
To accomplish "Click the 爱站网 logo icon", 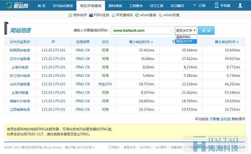I will coord(9,5).
